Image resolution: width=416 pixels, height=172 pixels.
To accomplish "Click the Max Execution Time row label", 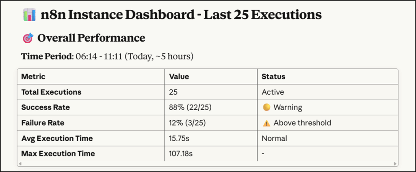I will pos(58,154).
